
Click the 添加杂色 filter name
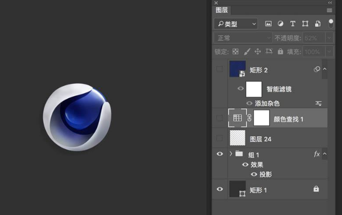click(267, 104)
